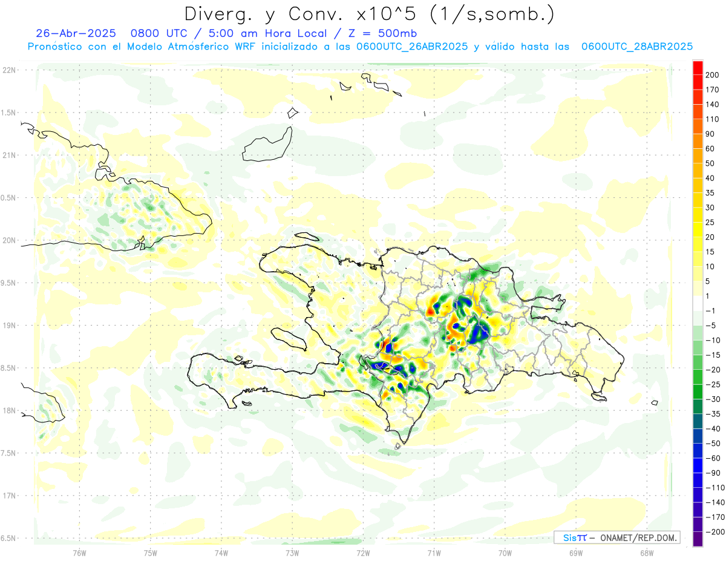Screen dimensions: 726x561
Task: Click the '18N' latitude label
Action: click(8, 410)
